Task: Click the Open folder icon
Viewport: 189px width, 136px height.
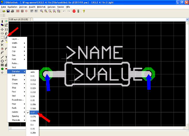Action: (4, 11)
